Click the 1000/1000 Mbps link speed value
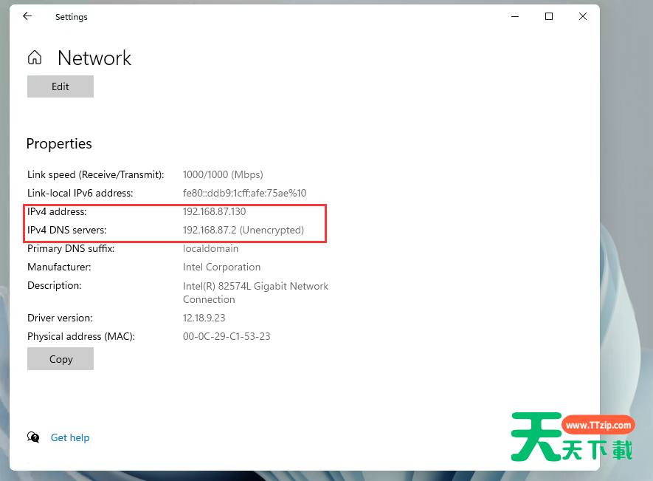This screenshot has width=653, height=481. (x=223, y=174)
